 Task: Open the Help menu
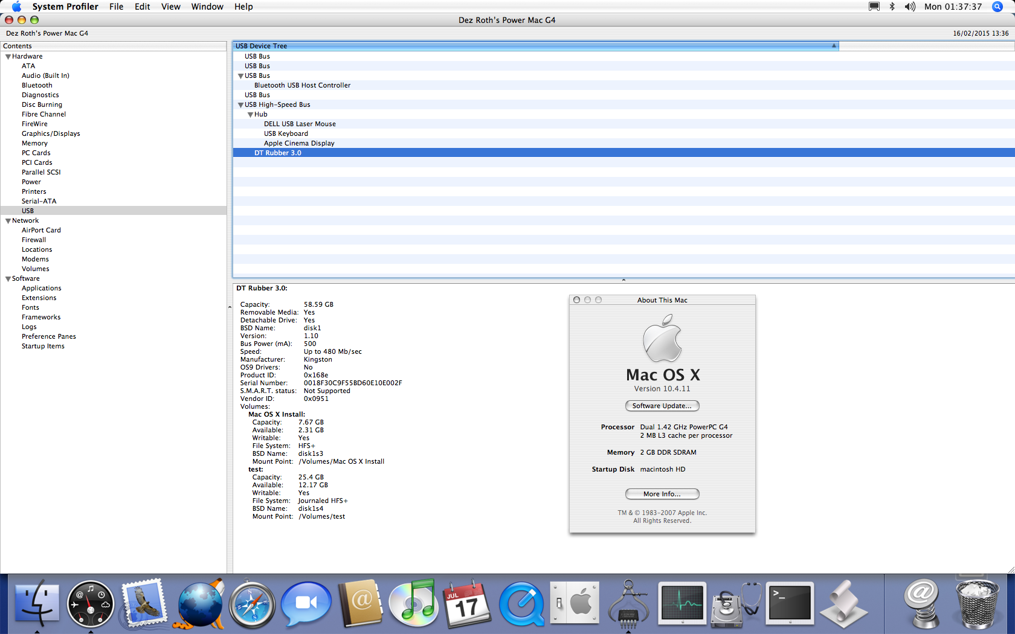coord(243,7)
